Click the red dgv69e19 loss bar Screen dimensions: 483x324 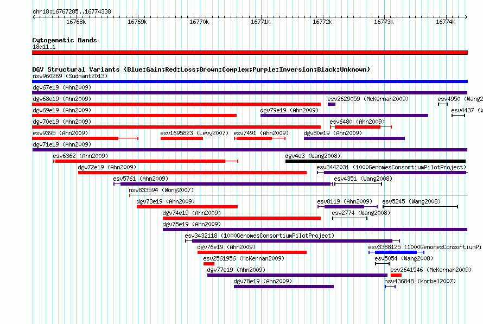coord(134,116)
